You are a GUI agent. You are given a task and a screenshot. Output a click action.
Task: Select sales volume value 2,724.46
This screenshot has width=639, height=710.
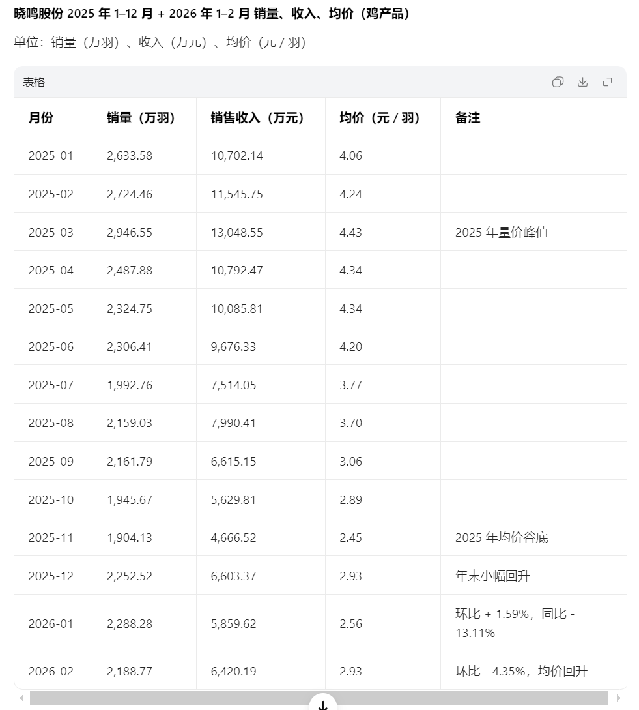[x=130, y=194]
